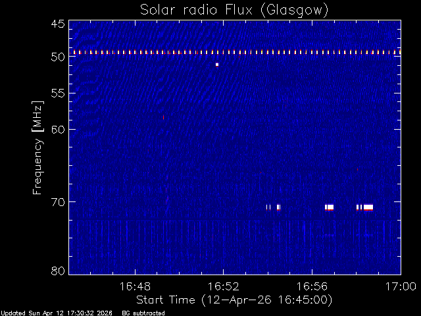Click the 60 MHz frequency tick label
Screen dimensions: 421x316
tap(58, 129)
